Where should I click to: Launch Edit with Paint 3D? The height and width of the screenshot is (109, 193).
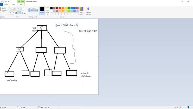[88, 11]
